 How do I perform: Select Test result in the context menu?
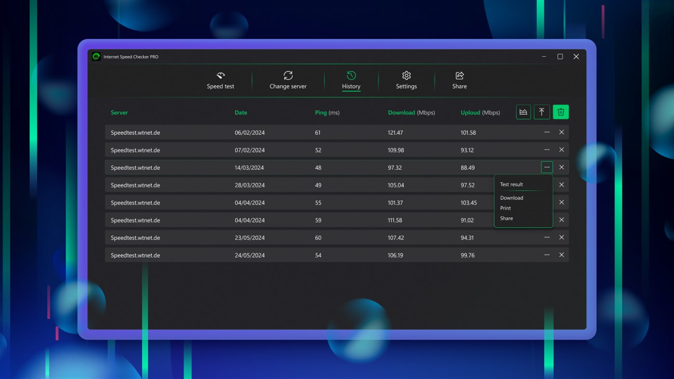tap(512, 184)
